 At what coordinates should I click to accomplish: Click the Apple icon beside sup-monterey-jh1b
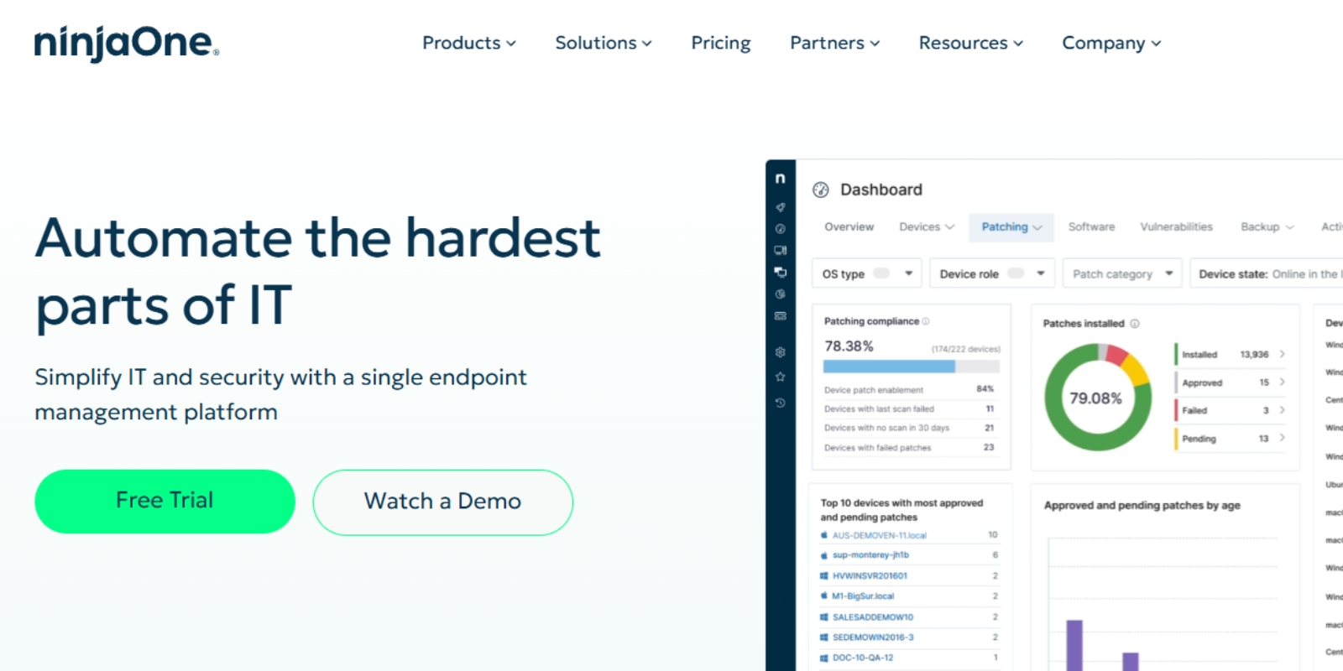point(824,555)
